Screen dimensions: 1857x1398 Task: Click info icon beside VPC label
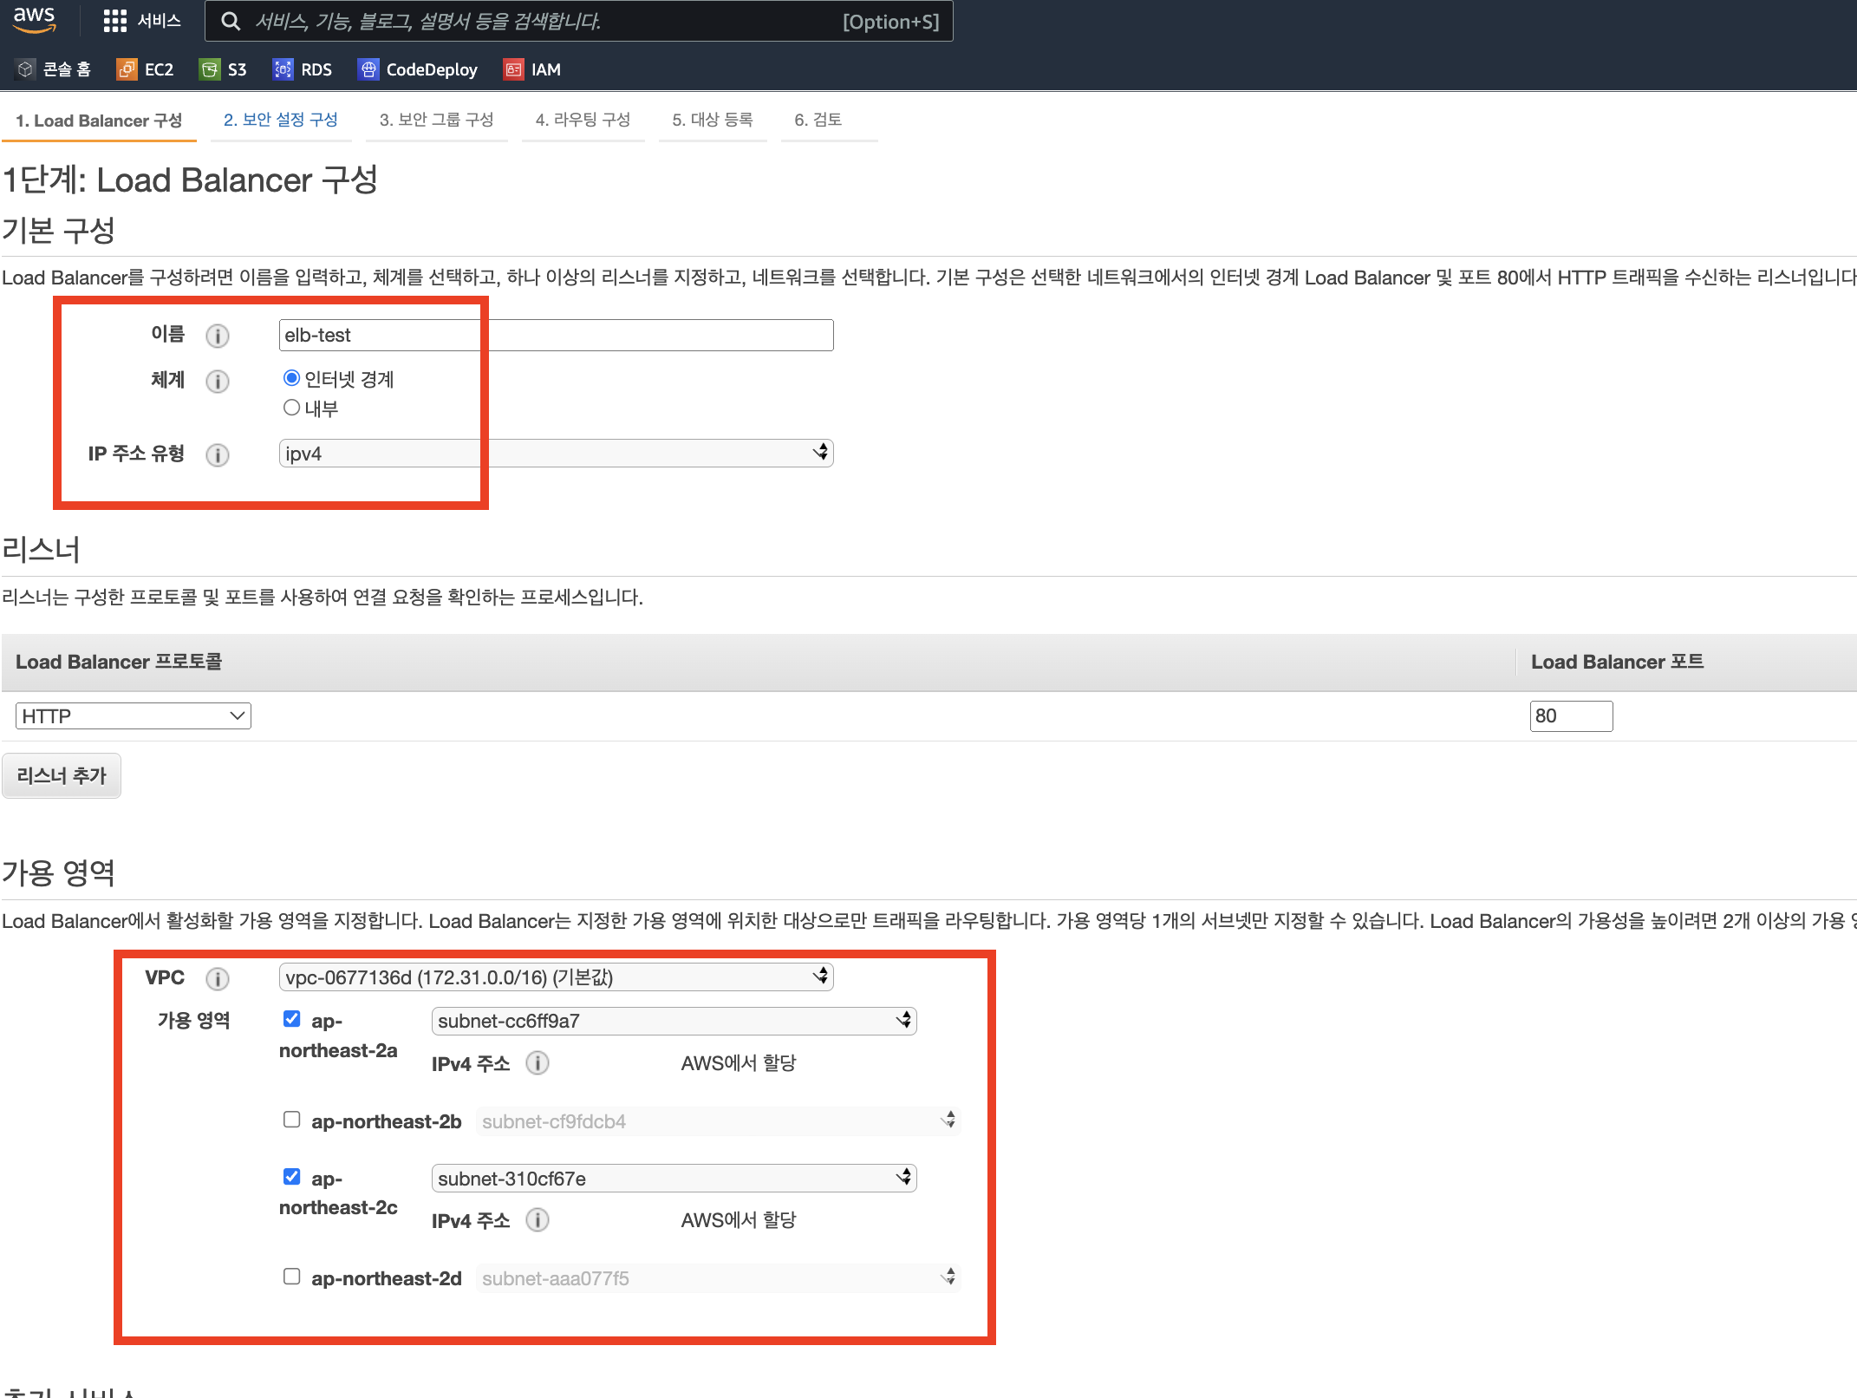[x=218, y=979]
